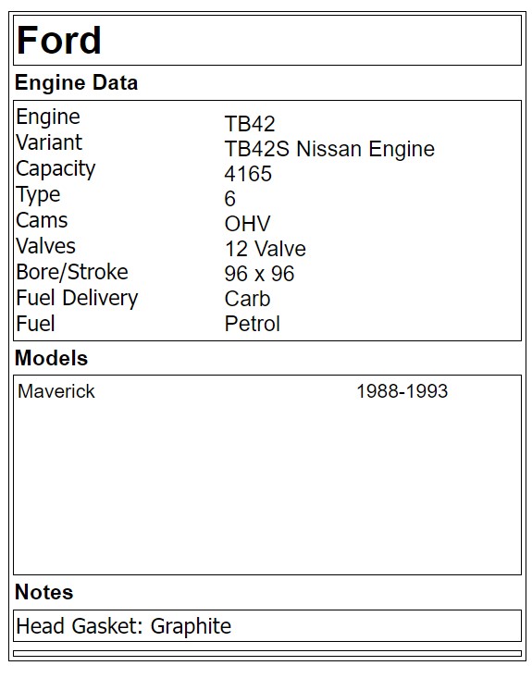Click the Fuel Delivery label
The height and width of the screenshot is (678, 532).
point(77,299)
